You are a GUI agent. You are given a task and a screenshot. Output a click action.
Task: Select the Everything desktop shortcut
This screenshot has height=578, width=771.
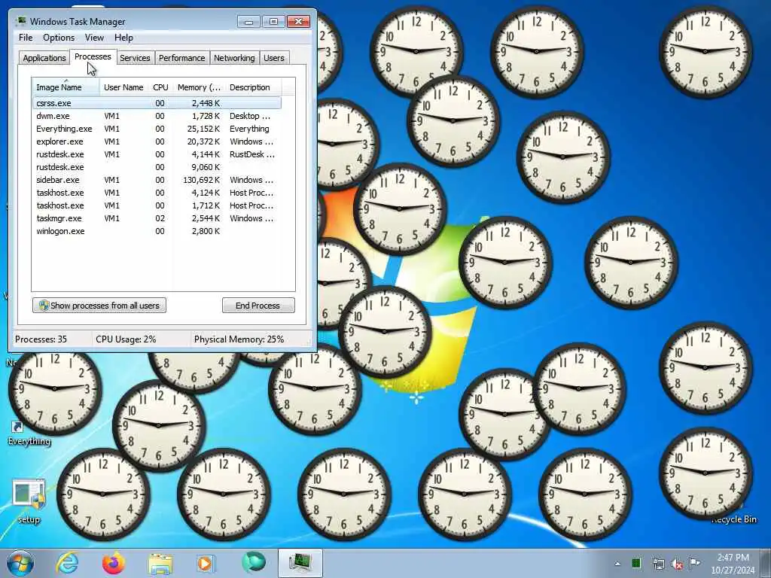(29, 433)
